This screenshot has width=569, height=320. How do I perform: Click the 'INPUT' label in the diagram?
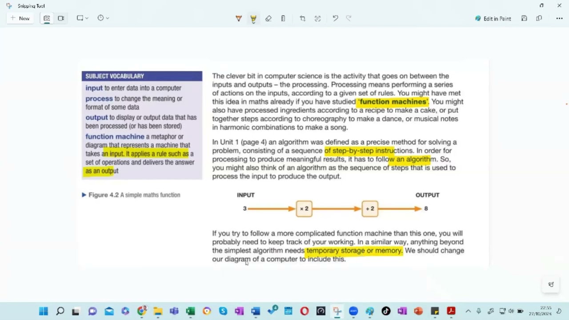[246, 195]
